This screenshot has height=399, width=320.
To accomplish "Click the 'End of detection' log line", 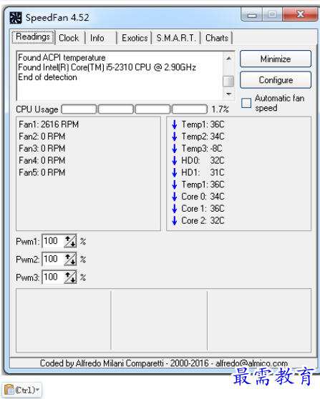I will coord(47,77).
